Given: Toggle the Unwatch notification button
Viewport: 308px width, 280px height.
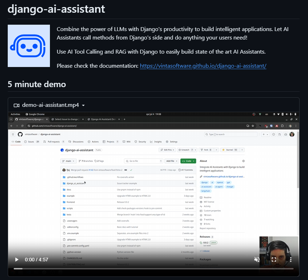Looking at the screenshot, I should 186,150.
